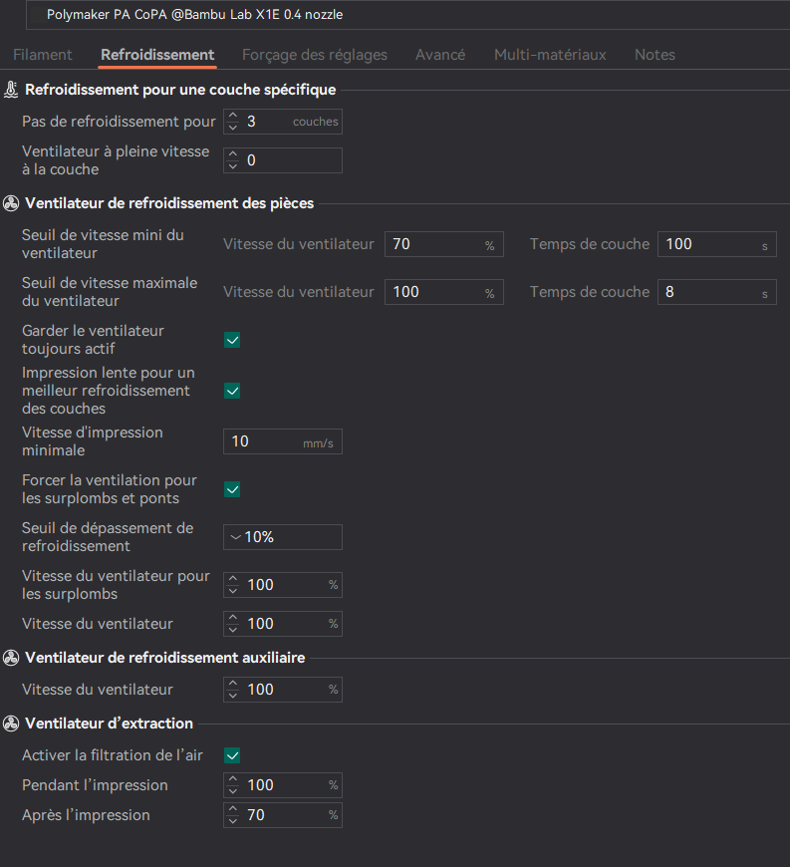Click the thermometer icon beside Refroidissement pour une couche spécifique
This screenshot has width=790, height=867.
[11, 91]
